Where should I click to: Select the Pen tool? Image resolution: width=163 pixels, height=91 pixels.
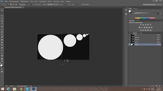(x=2, y=48)
